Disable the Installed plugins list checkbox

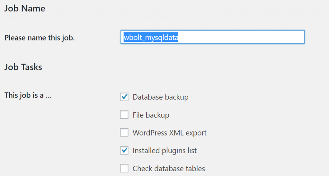coord(124,150)
